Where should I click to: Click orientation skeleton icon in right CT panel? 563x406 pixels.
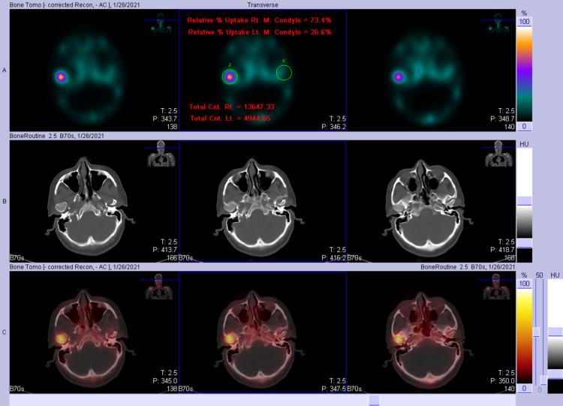[x=500, y=156]
